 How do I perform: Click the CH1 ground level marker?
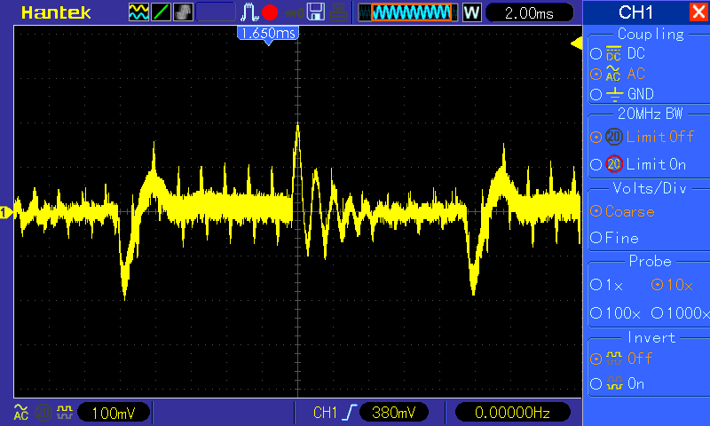coord(6,212)
